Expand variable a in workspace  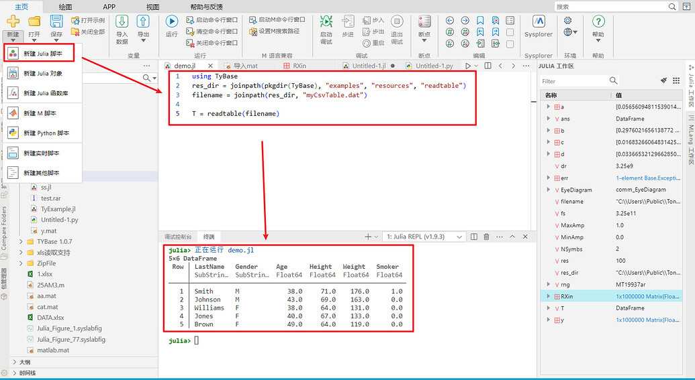click(x=549, y=107)
